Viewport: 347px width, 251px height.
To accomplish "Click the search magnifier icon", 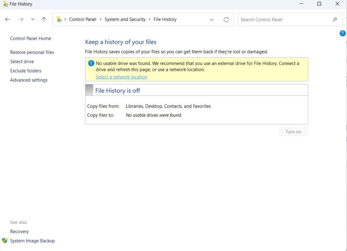I will 335,20.
